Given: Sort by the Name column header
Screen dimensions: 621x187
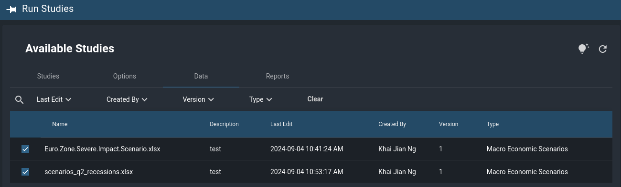Looking at the screenshot, I should click(60, 124).
